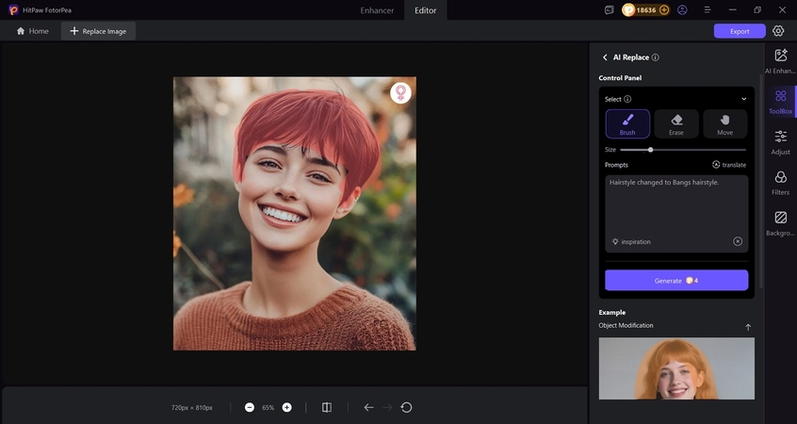Click the Export button
797x424 pixels.
(x=740, y=31)
